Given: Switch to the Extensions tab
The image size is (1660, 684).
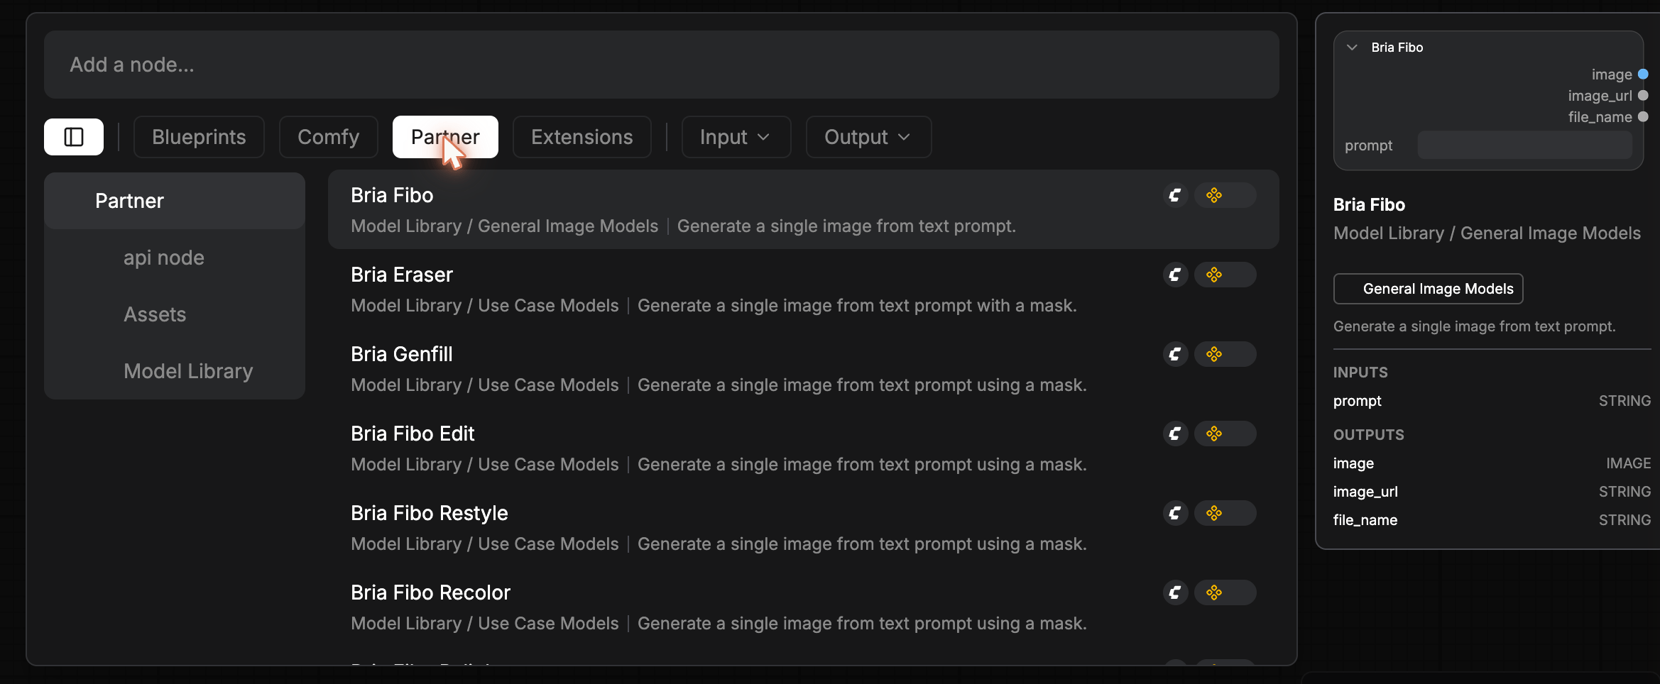Looking at the screenshot, I should [x=581, y=137].
